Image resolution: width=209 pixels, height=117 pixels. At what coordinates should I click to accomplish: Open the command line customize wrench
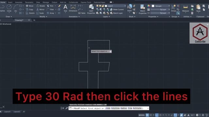coord(67,108)
